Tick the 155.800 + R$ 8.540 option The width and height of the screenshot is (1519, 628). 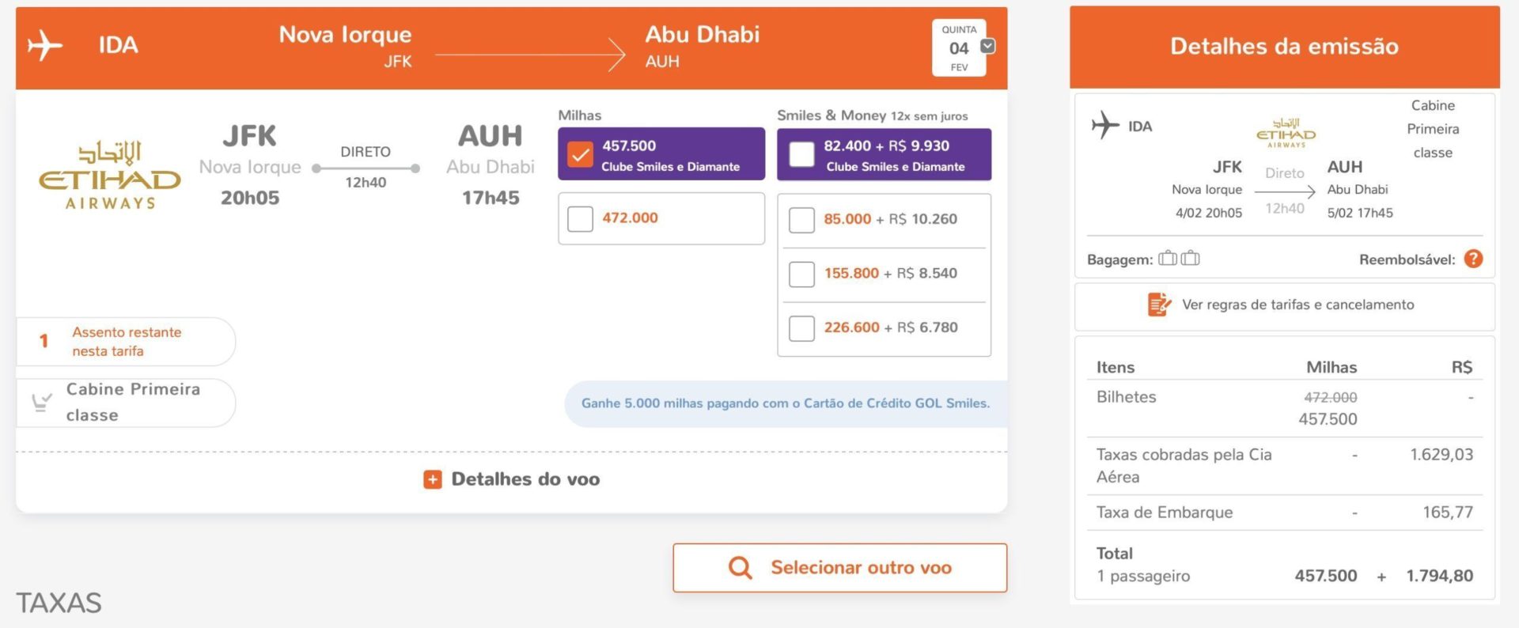(x=801, y=274)
